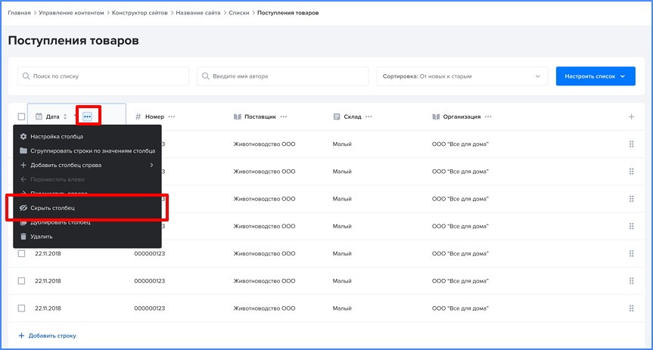This screenshot has width=653, height=350.
Task: Choose Удалить in the column menu
Action: pos(88,237)
